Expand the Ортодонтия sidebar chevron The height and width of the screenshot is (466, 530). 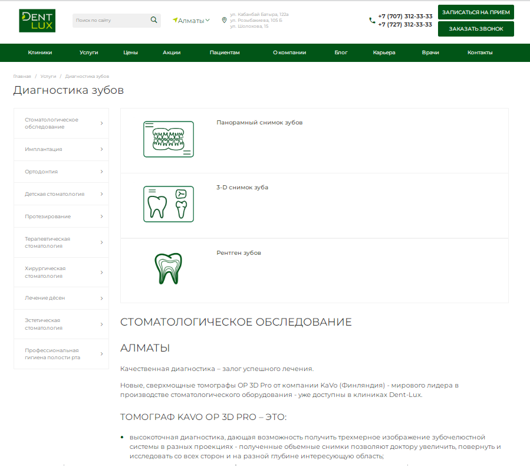coord(102,172)
